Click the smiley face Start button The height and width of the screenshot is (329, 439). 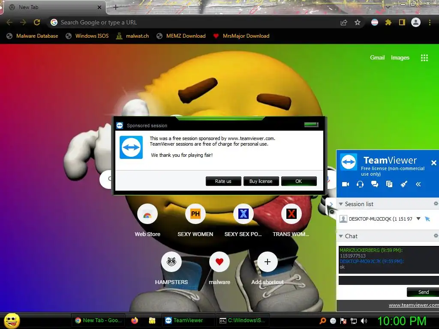12,320
